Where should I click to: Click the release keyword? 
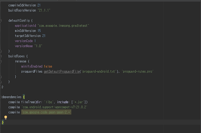(x=20, y=61)
